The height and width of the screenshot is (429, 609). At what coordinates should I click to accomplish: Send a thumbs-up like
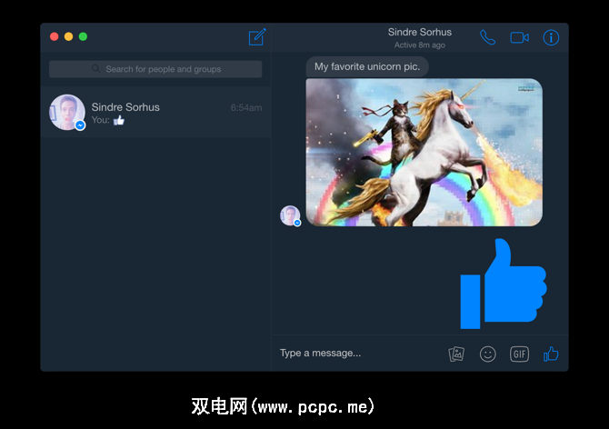click(x=551, y=354)
